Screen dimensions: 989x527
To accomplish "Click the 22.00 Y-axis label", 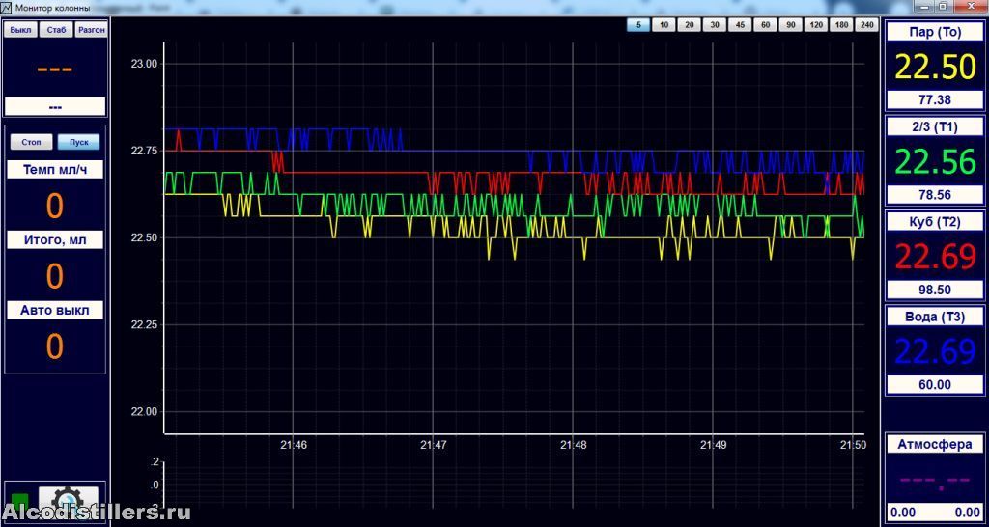I will coord(143,411).
